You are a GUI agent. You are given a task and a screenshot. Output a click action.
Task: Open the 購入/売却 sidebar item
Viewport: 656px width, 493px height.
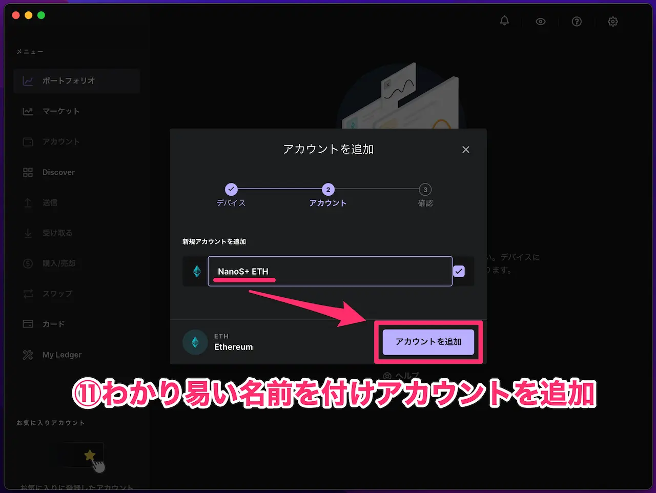coord(77,263)
